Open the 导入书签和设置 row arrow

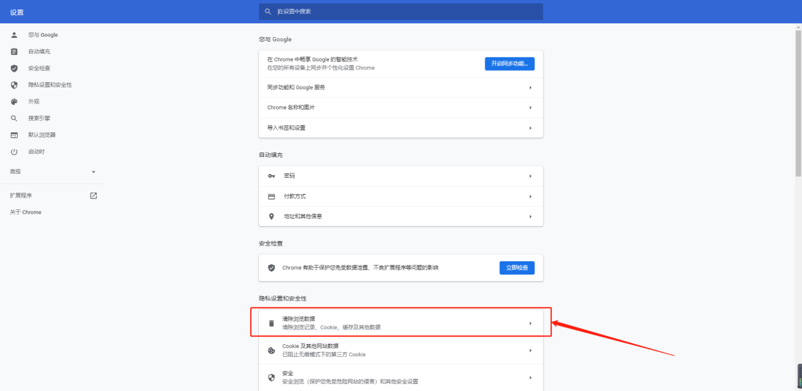(x=530, y=128)
